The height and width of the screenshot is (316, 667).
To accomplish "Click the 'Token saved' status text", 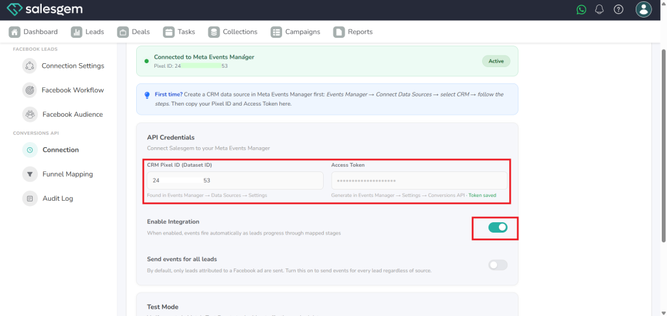I will point(482,195).
